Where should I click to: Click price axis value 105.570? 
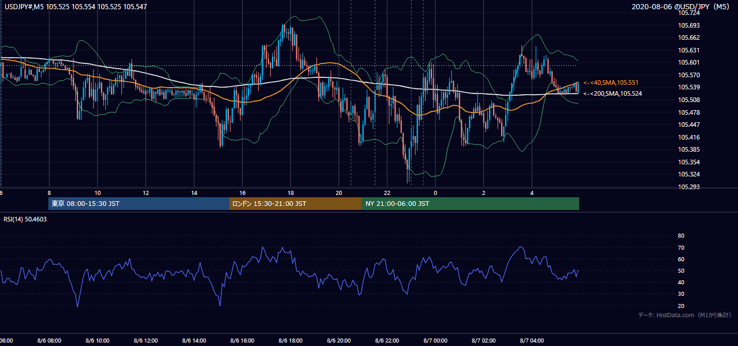[689, 75]
